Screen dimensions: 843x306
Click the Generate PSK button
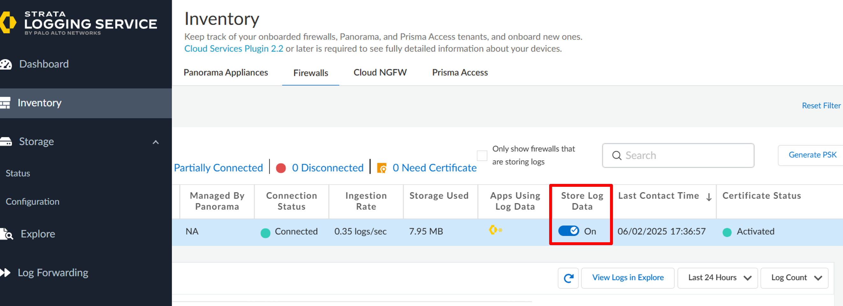[812, 155]
